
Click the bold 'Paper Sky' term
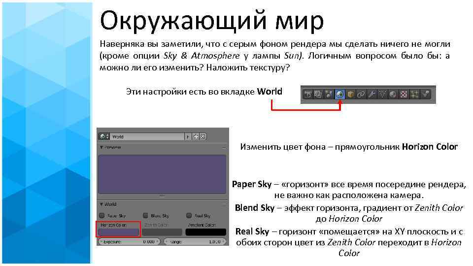(252, 184)
